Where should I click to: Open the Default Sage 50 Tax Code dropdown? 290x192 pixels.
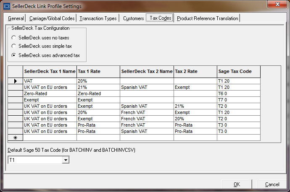click(65, 160)
